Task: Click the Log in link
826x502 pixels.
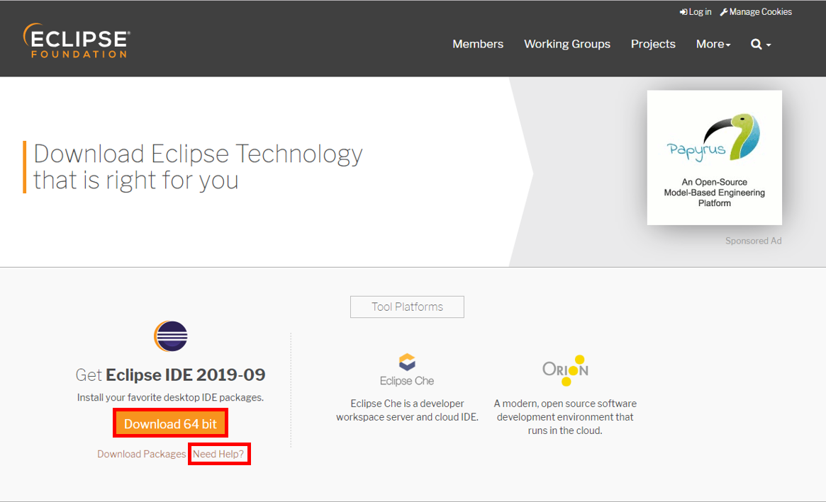Action: (x=696, y=11)
